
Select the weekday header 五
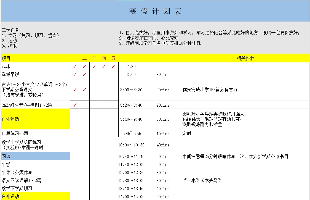(113, 58)
